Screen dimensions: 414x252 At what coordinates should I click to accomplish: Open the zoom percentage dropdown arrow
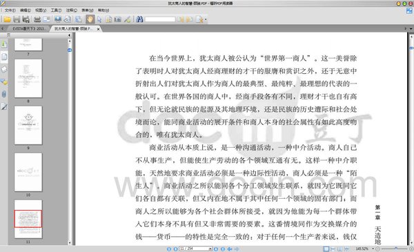373,249
